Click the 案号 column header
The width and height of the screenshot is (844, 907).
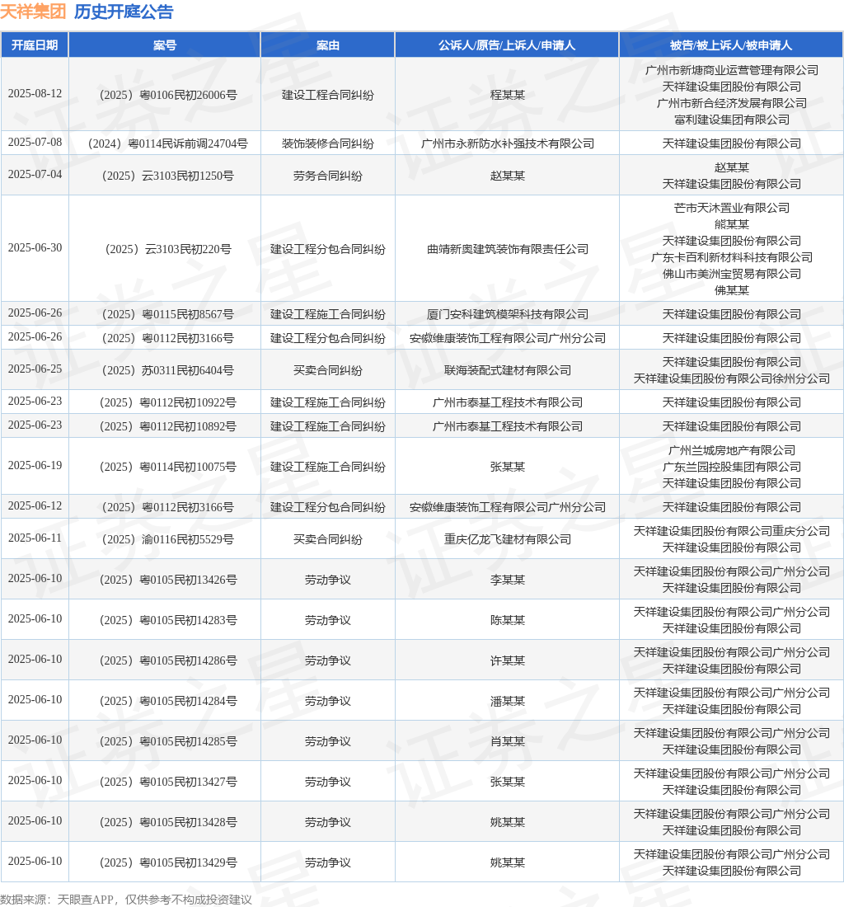click(x=165, y=45)
